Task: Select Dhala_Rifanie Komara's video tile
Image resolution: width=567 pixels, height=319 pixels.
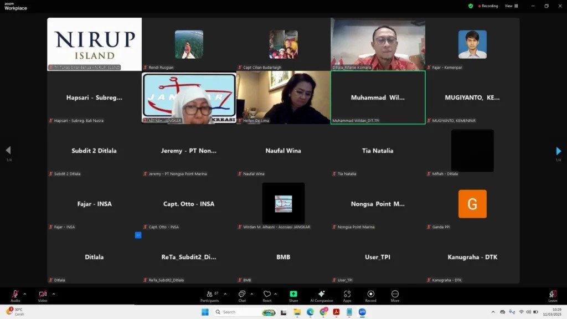Action: [378, 44]
